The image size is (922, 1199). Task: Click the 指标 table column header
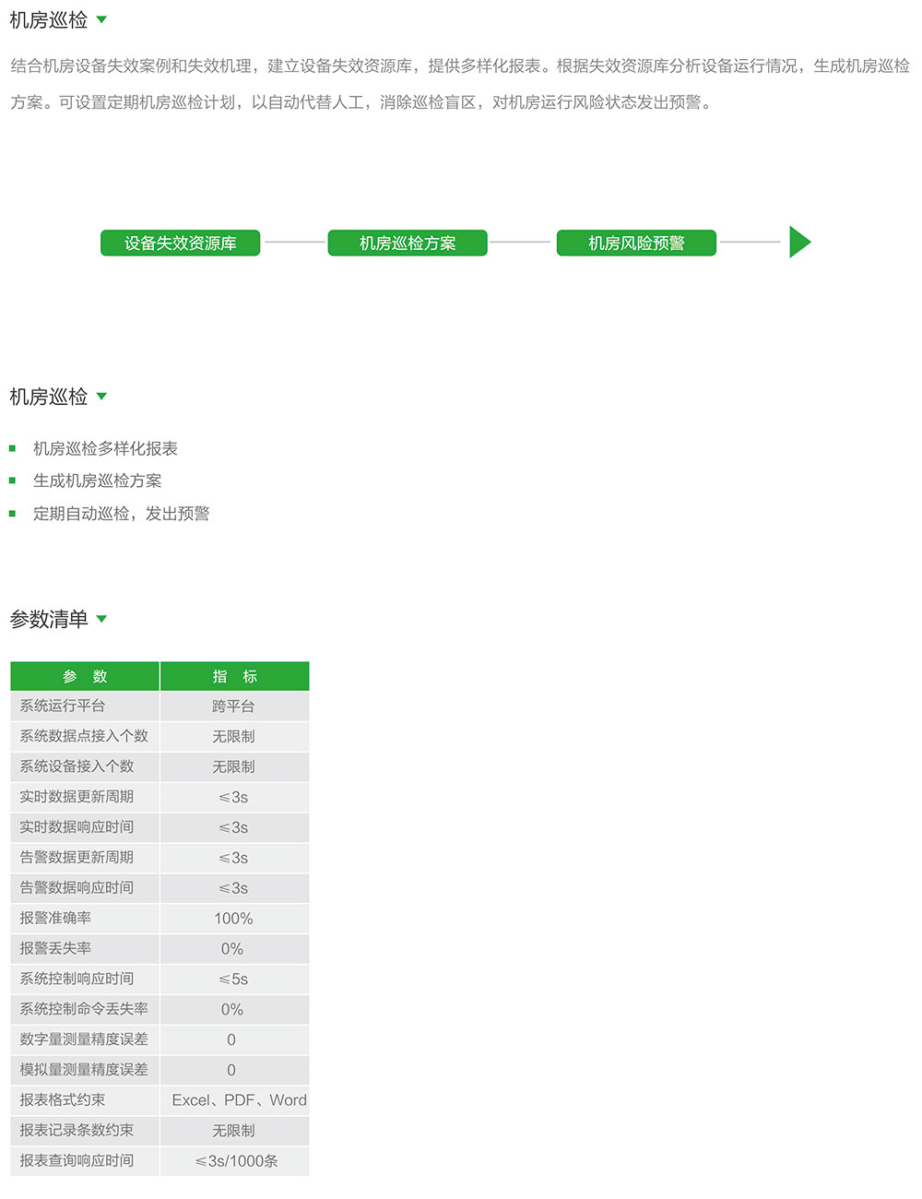pos(234,676)
